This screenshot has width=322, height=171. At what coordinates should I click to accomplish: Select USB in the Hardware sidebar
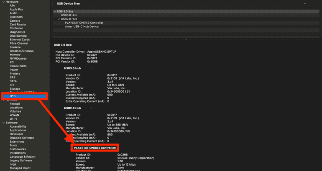(x=13, y=96)
